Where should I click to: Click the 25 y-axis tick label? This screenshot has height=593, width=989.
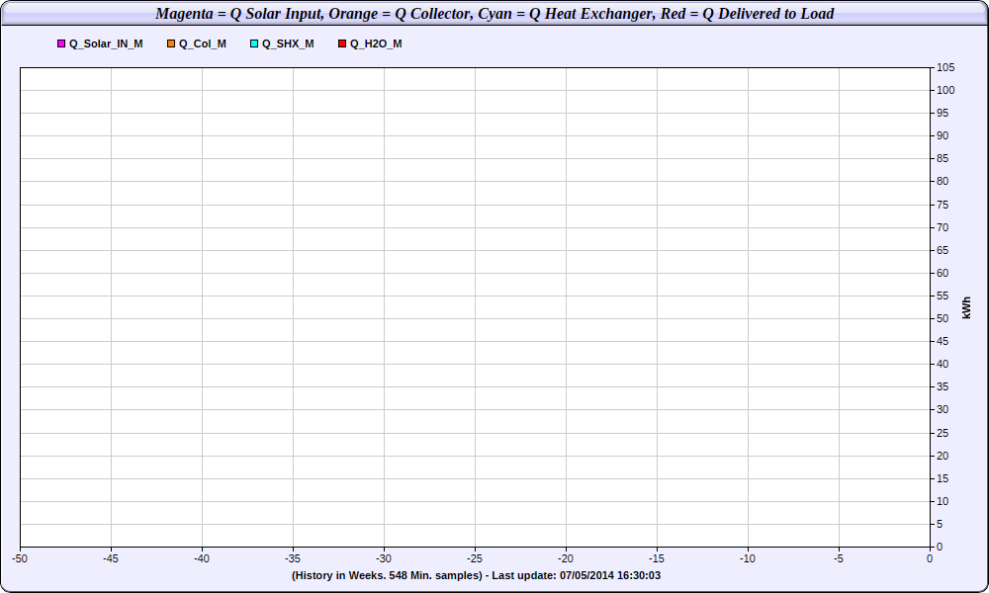point(943,433)
